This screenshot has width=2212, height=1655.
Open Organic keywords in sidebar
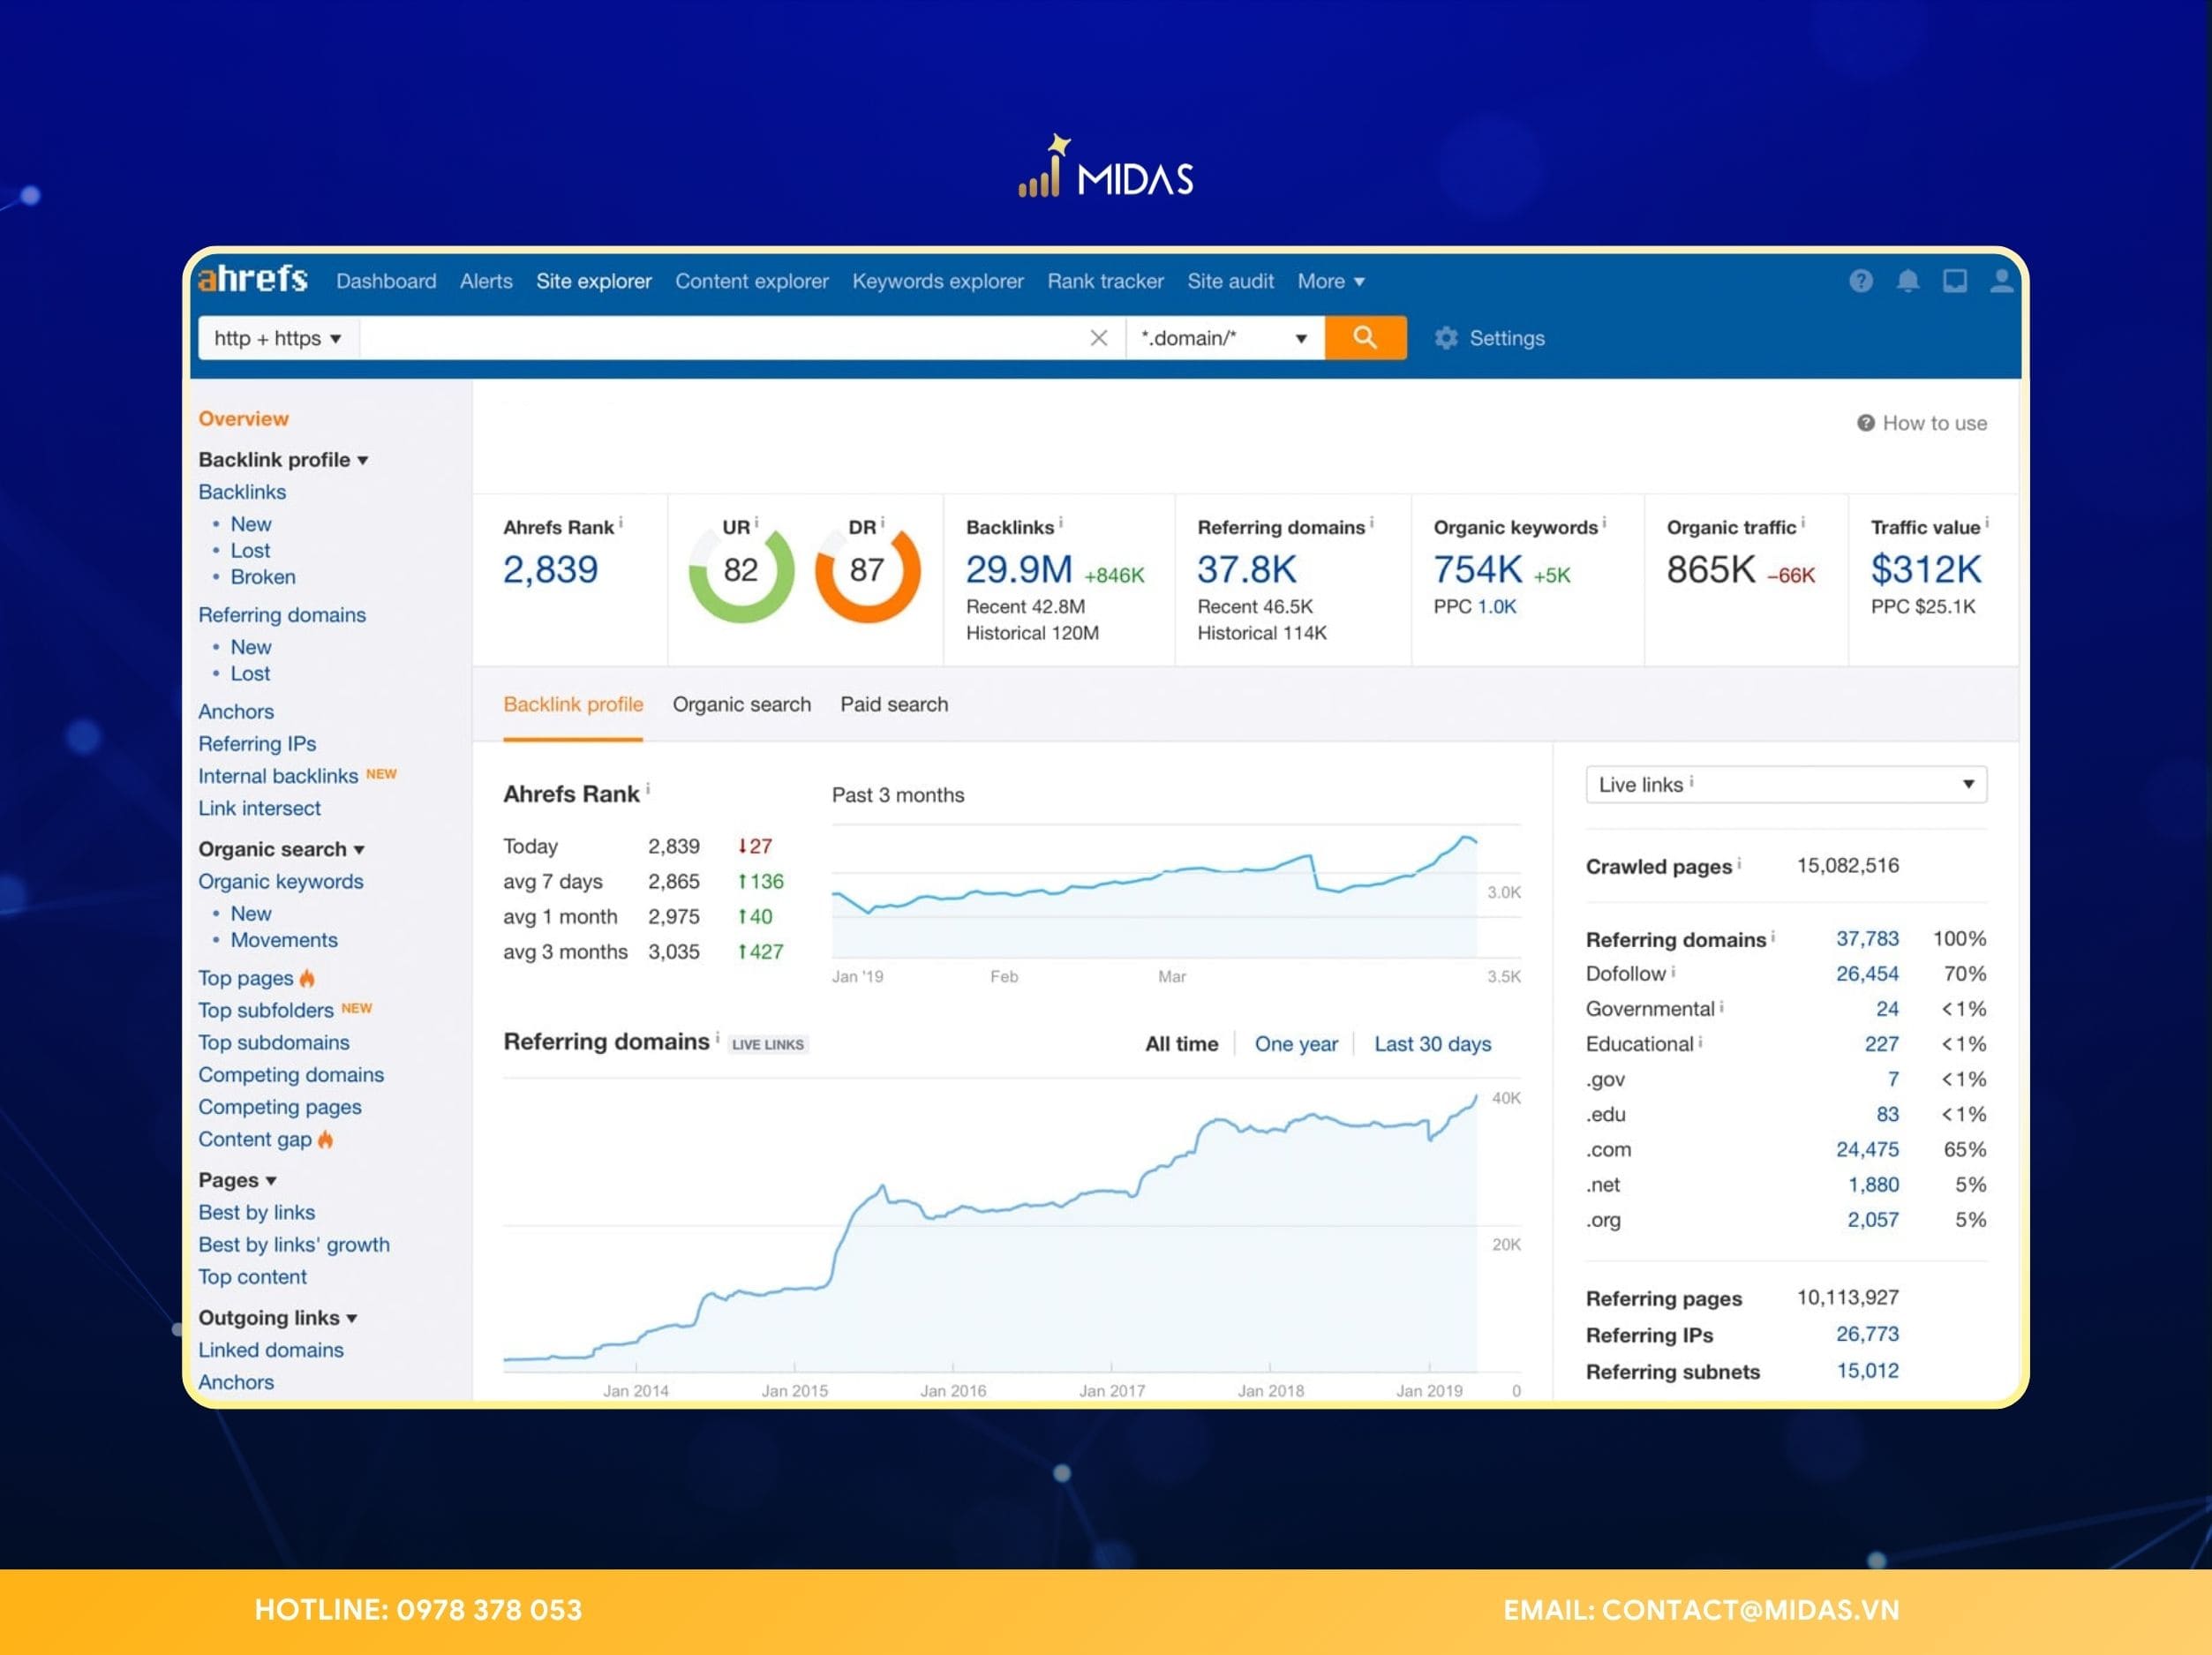[x=280, y=881]
